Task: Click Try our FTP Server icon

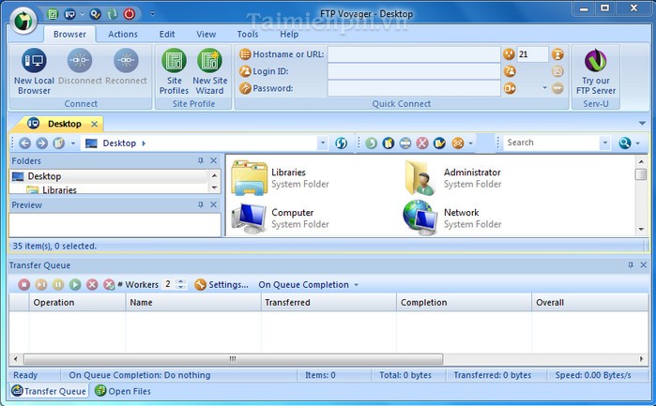Action: coord(594,70)
